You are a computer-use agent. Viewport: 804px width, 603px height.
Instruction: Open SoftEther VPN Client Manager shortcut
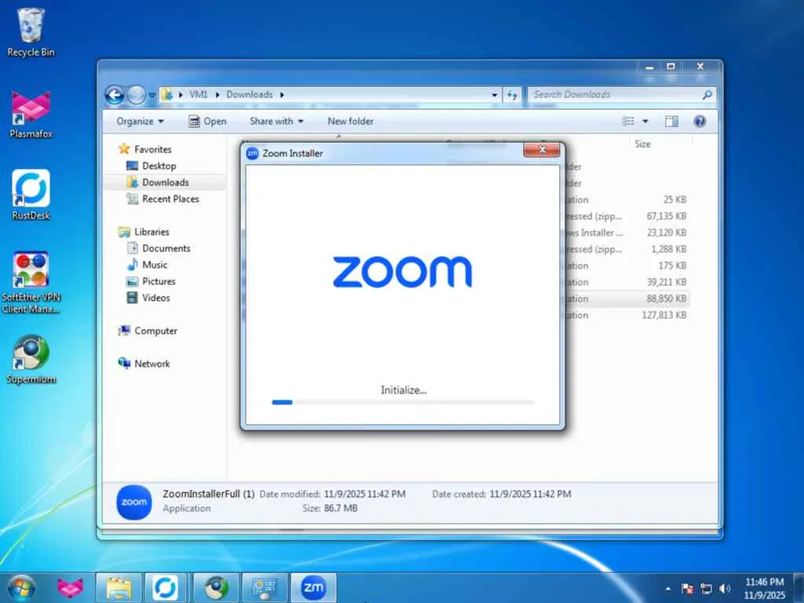[31, 282]
